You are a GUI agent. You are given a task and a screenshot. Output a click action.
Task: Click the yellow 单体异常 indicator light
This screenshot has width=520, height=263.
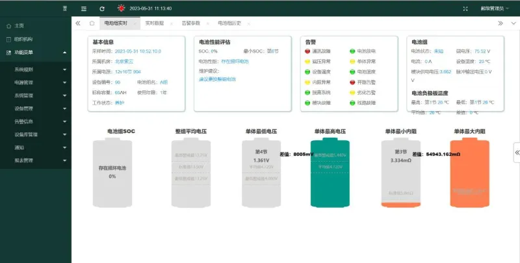(352, 62)
